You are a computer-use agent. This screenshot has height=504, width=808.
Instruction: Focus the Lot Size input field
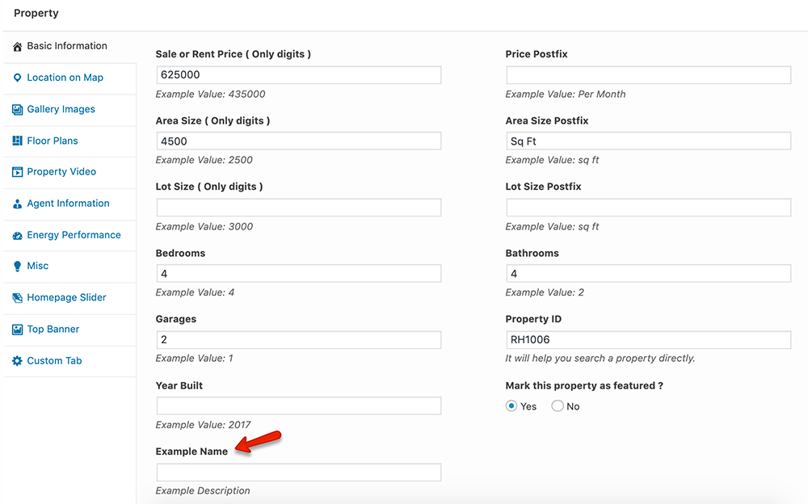pos(298,207)
